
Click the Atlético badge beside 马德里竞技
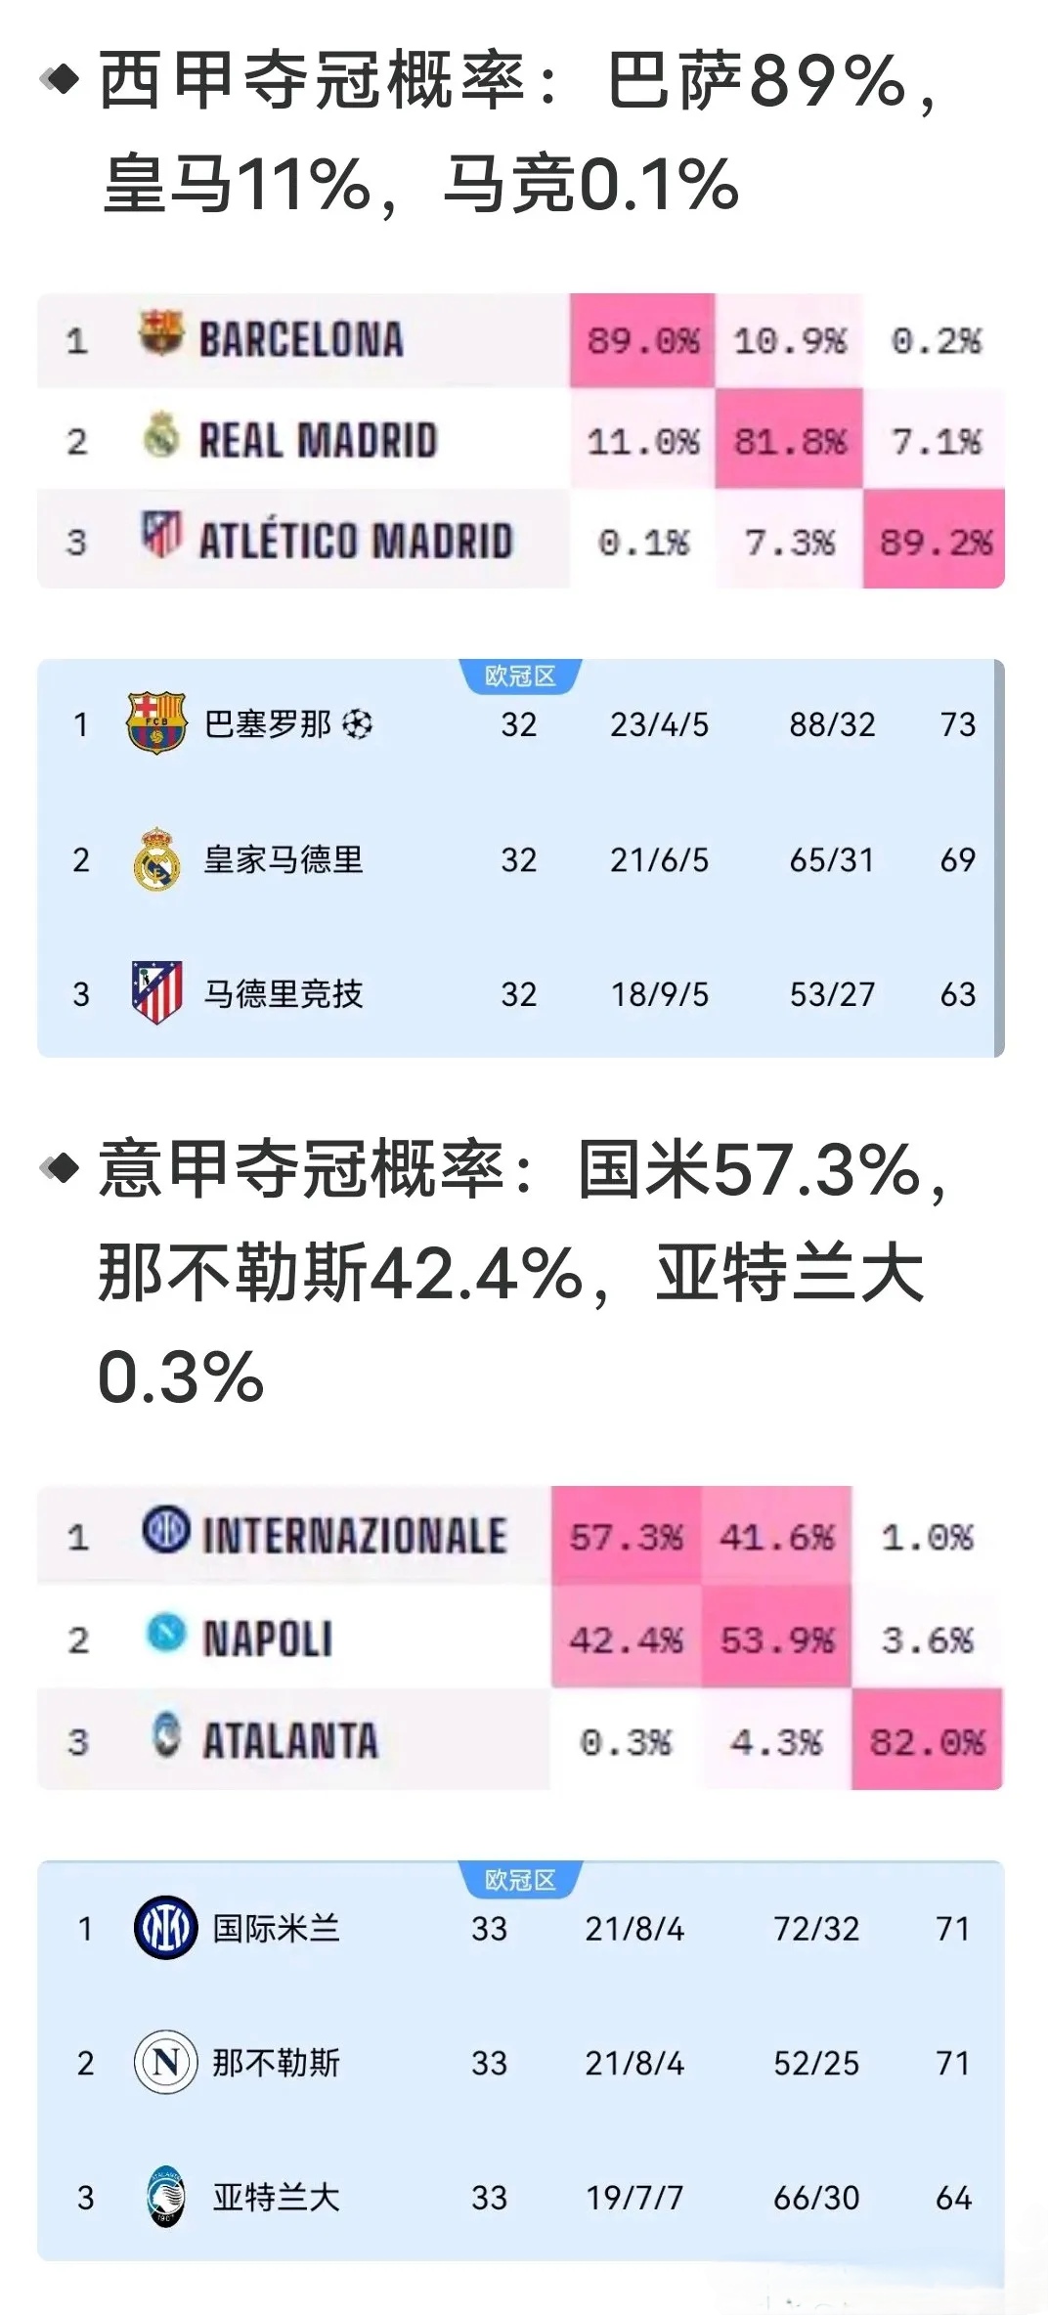click(156, 991)
